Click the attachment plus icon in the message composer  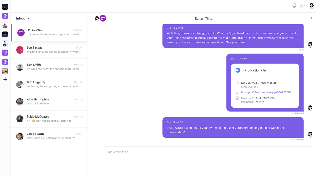pyautogui.click(x=96, y=169)
